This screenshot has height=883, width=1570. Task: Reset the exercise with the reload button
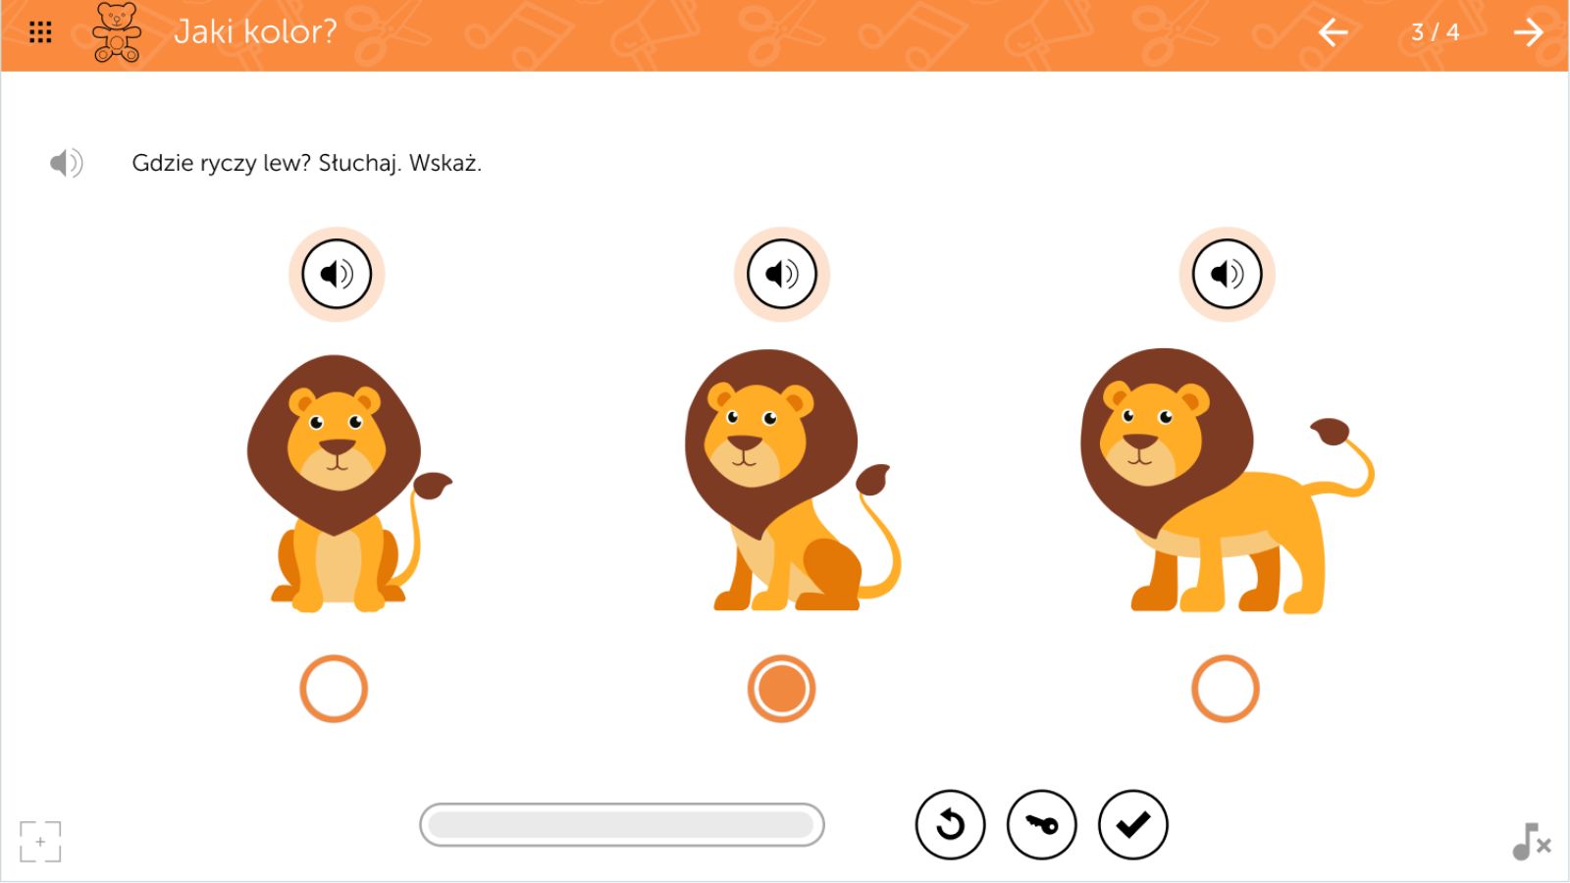pos(950,825)
